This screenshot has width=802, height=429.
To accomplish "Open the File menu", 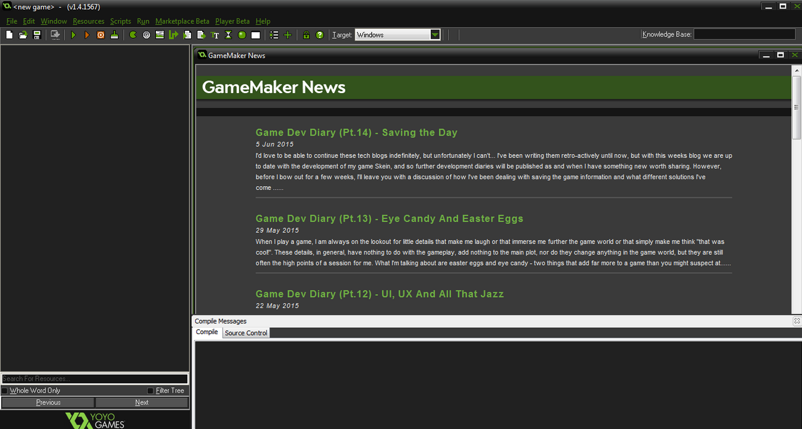I will [12, 21].
